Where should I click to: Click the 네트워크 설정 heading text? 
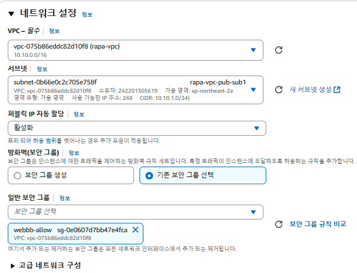[48, 13]
